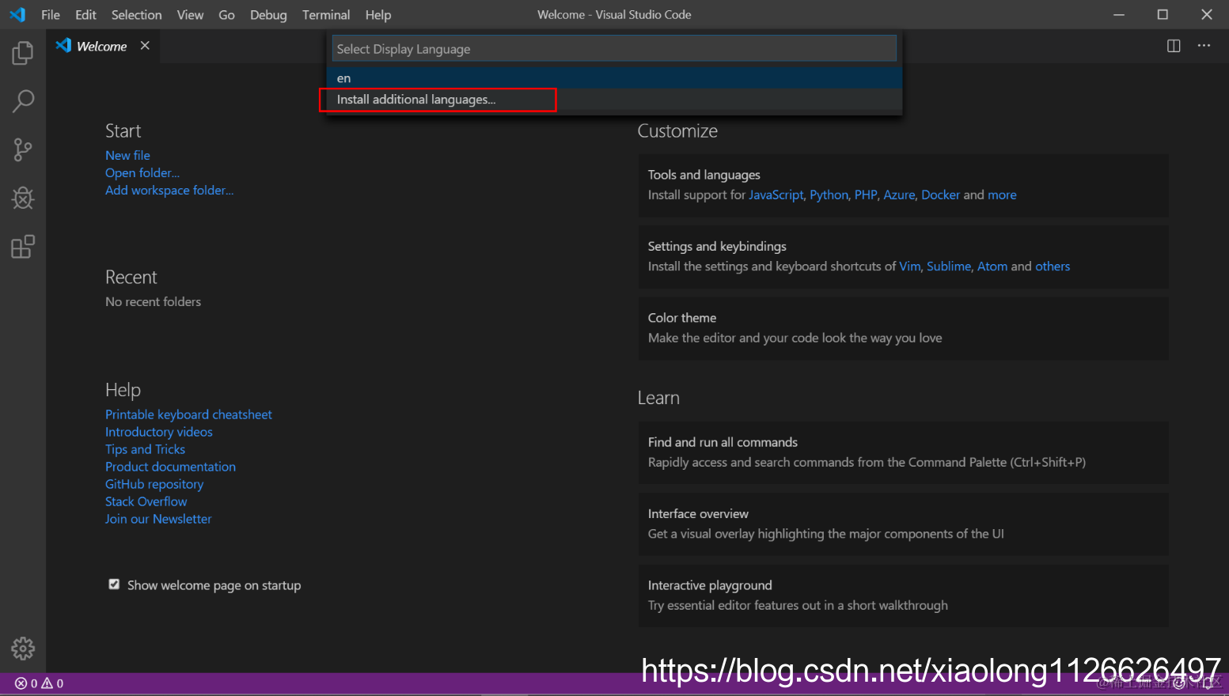The width and height of the screenshot is (1229, 696).
Task: Open the View menu
Action: pyautogui.click(x=190, y=14)
